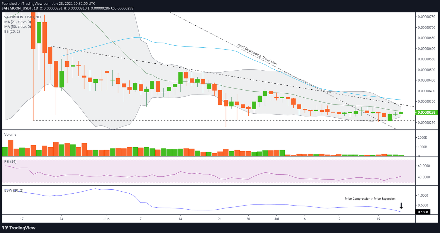Click the green 0.00000298 current price label
Viewport: 440px width, 233px height.
pyautogui.click(x=426, y=113)
